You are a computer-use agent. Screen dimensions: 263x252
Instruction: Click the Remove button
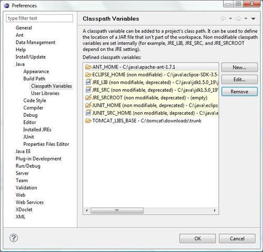239,92
